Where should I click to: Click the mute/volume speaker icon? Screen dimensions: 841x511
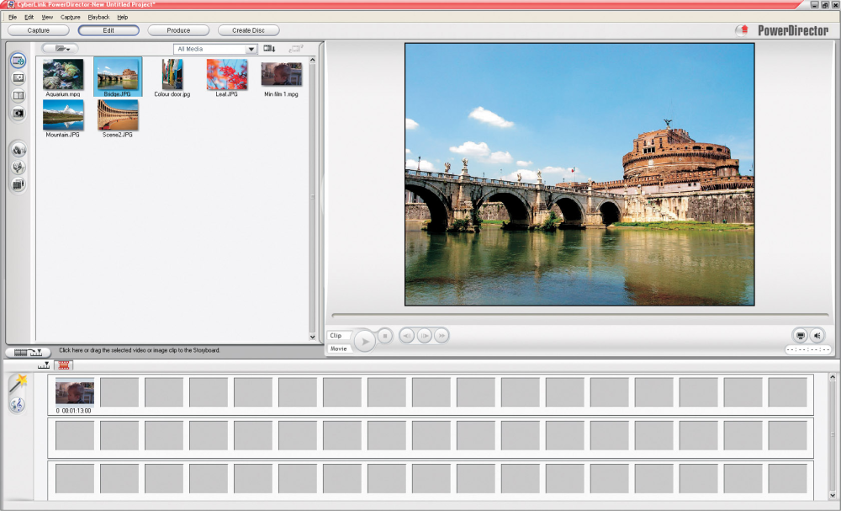817,335
